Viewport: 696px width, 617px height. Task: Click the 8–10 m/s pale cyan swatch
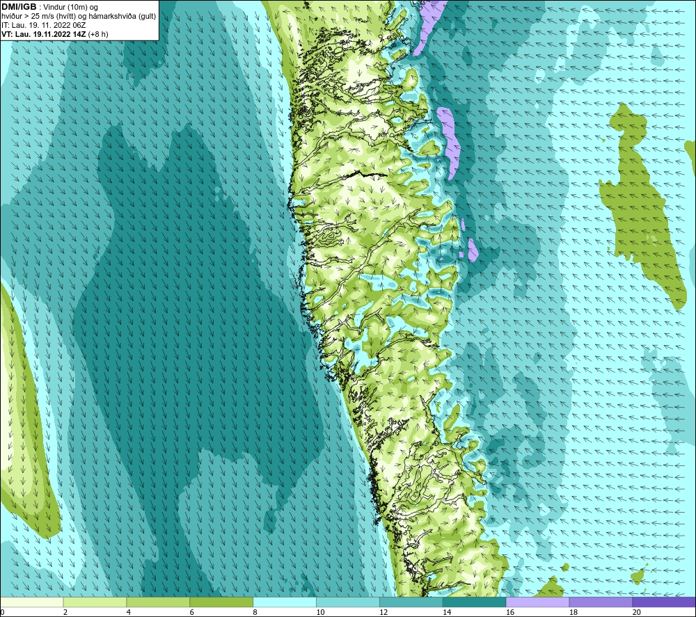pyautogui.click(x=285, y=602)
